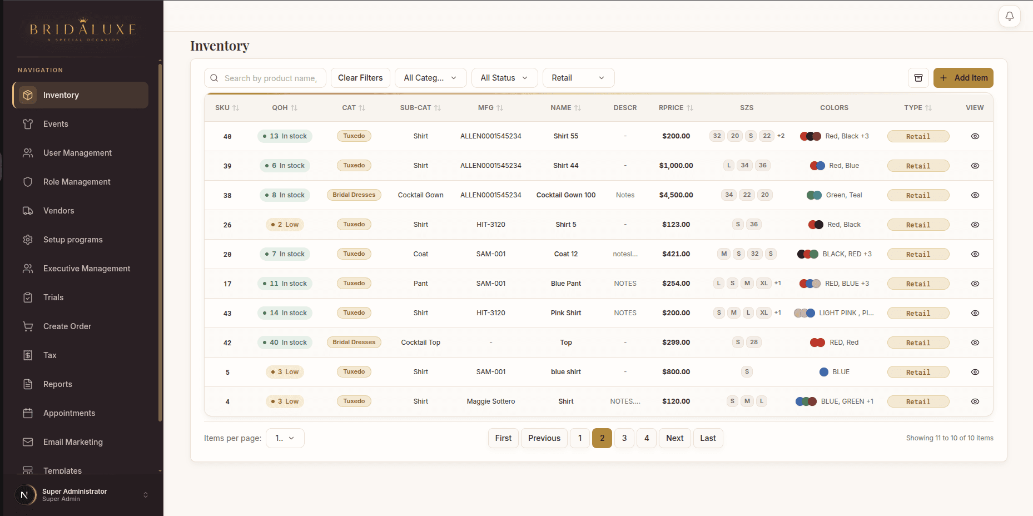
Task: Sort by TYPE column arrows
Action: pos(928,108)
